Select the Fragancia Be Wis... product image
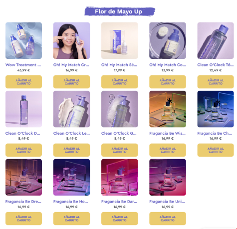The height and width of the screenshot is (229, 237). click(168, 109)
